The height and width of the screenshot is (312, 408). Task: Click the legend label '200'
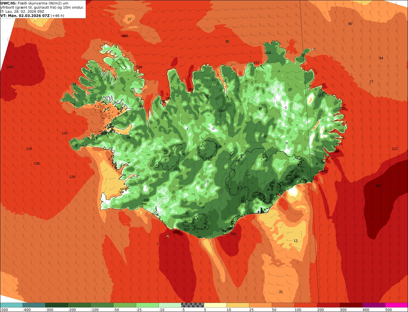320,310
